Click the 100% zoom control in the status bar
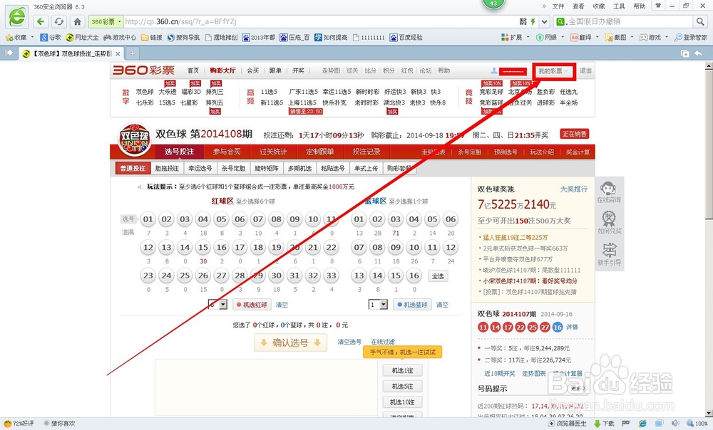This screenshot has height=430, width=713. click(697, 423)
